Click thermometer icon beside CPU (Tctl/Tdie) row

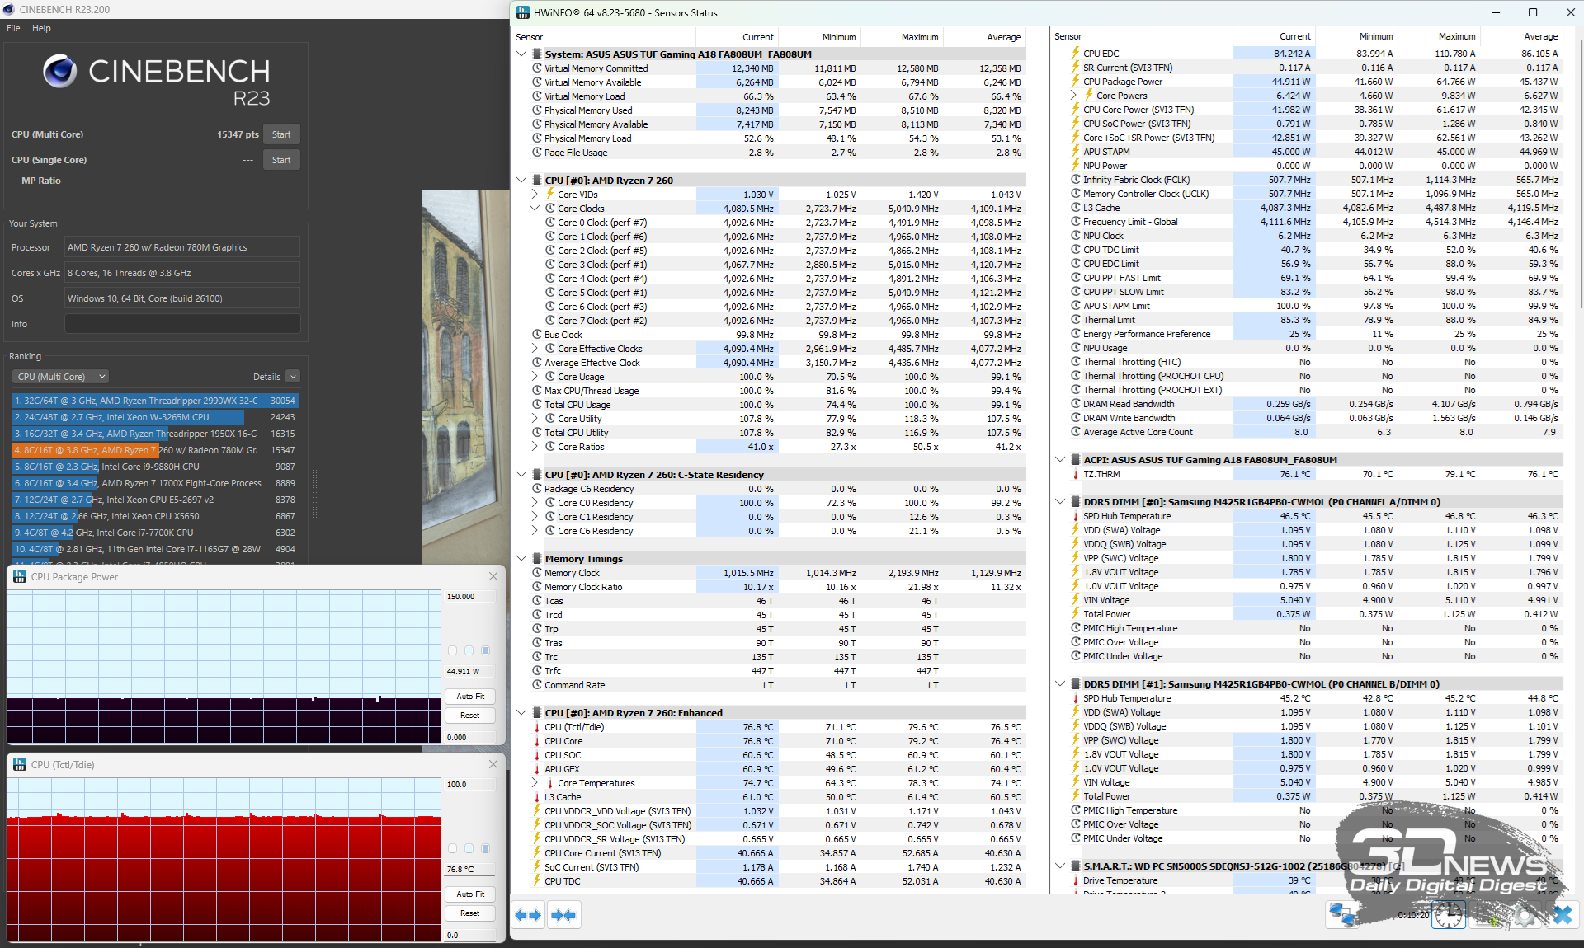tap(537, 727)
